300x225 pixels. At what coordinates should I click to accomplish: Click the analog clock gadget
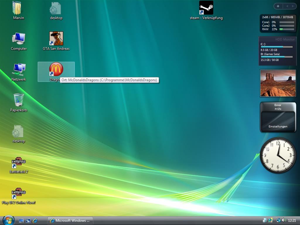pyautogui.click(x=278, y=155)
